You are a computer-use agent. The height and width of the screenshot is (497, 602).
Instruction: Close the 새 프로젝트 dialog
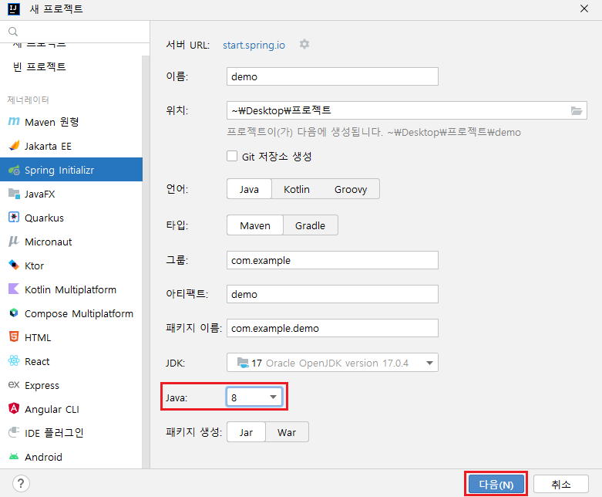tap(584, 8)
